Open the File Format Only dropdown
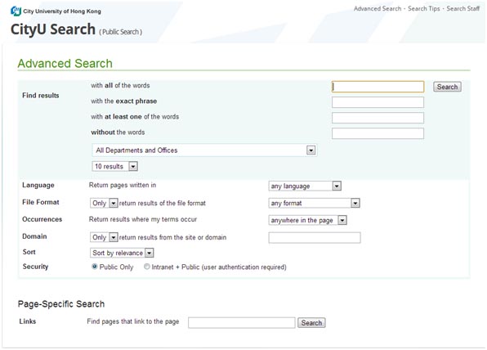 104,203
